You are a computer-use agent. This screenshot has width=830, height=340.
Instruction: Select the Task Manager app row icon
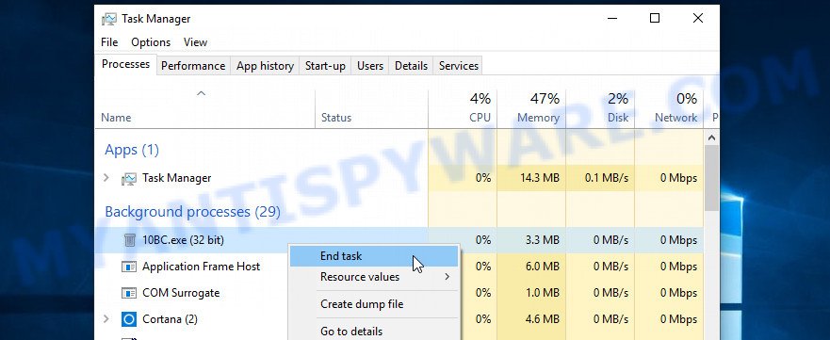[x=129, y=179]
